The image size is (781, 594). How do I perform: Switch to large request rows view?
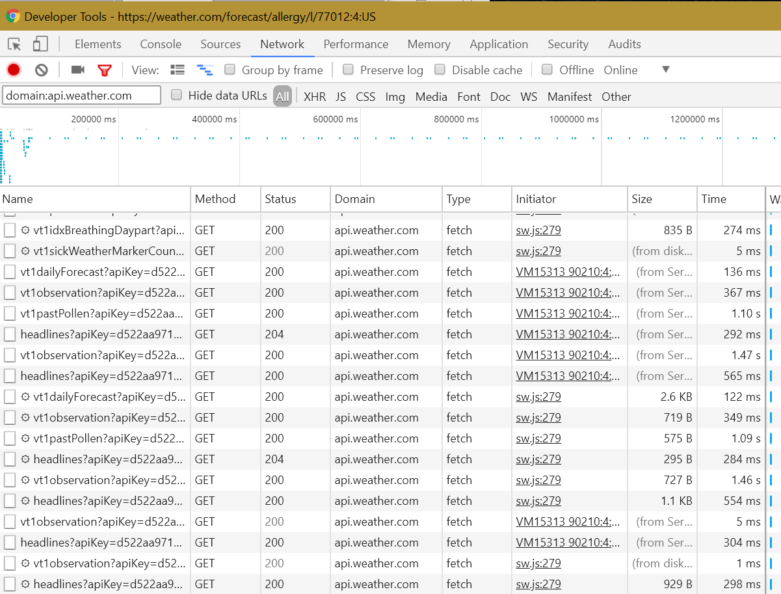coord(178,70)
